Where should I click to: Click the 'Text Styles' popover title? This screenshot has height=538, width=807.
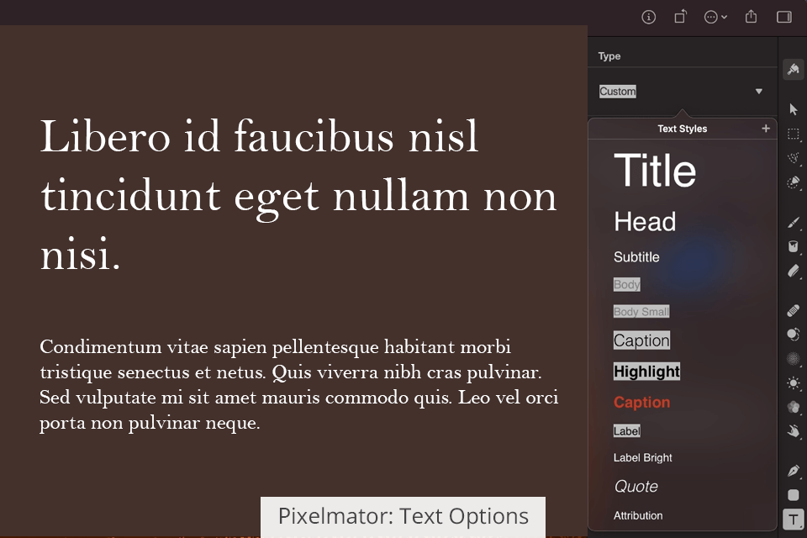tap(682, 129)
